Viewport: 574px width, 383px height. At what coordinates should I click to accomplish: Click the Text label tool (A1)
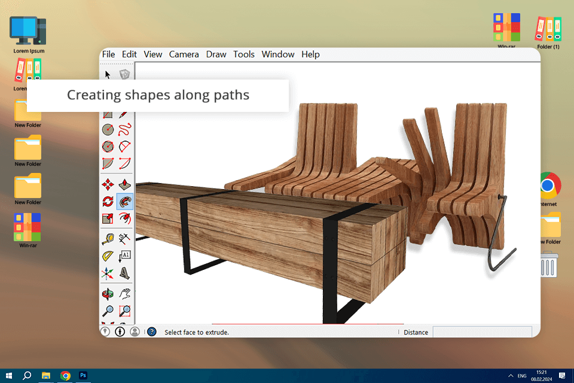pyautogui.click(x=125, y=256)
